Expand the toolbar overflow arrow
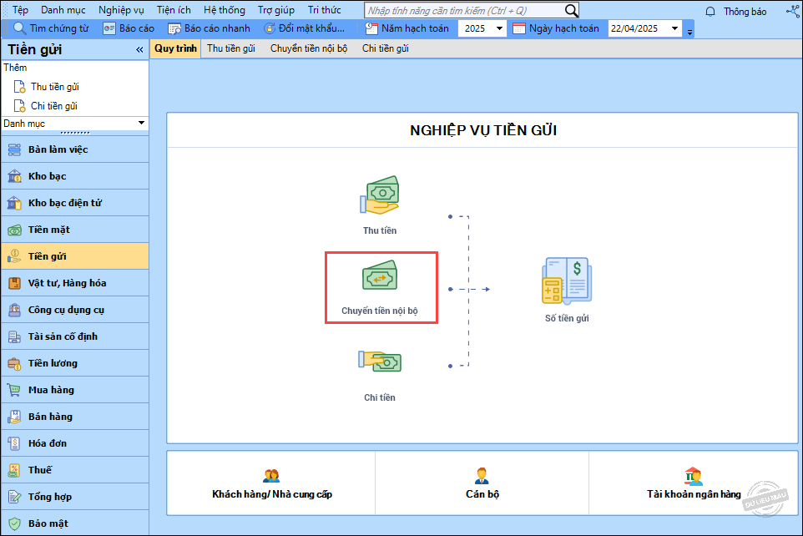This screenshot has width=803, height=536. click(x=689, y=33)
